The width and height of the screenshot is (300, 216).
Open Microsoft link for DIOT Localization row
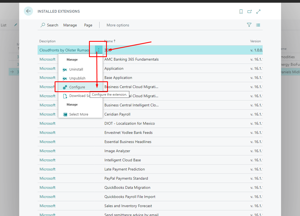click(x=47, y=123)
